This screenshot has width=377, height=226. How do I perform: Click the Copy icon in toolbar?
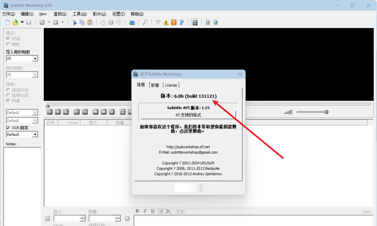click(x=82, y=22)
